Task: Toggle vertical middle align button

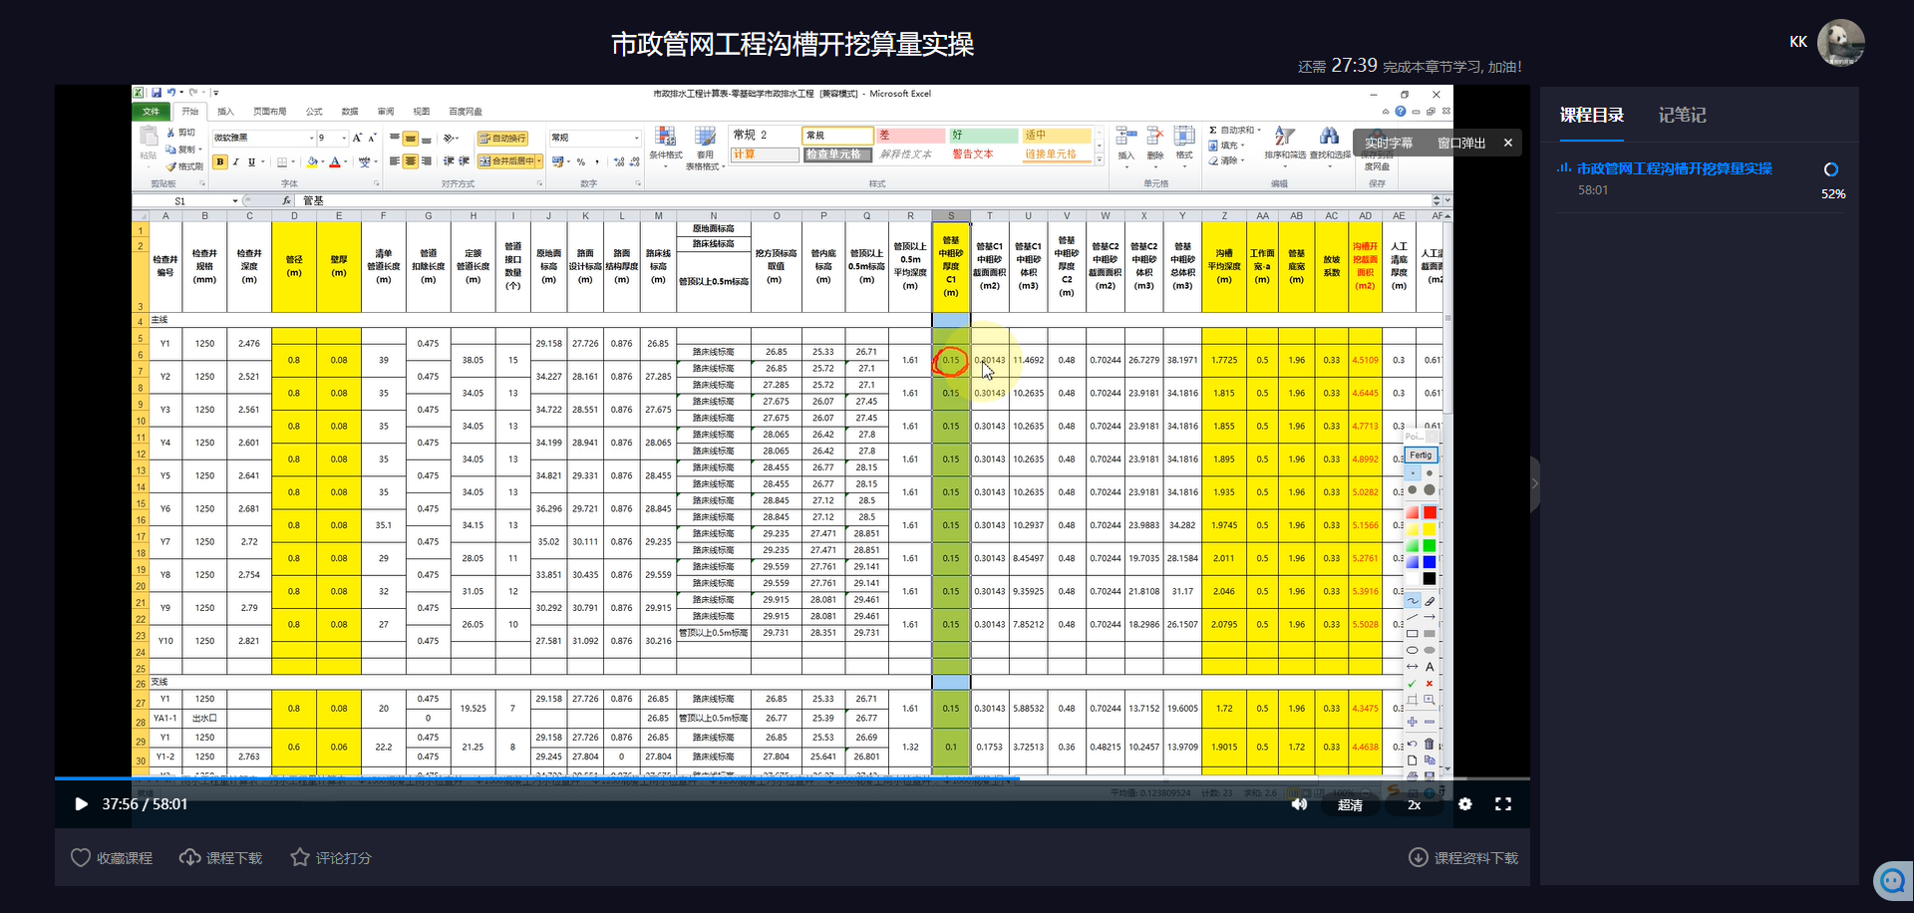Action: coord(410,139)
